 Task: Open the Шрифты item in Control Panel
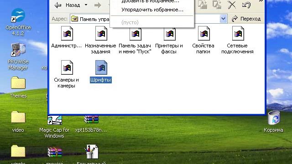tap(101, 72)
